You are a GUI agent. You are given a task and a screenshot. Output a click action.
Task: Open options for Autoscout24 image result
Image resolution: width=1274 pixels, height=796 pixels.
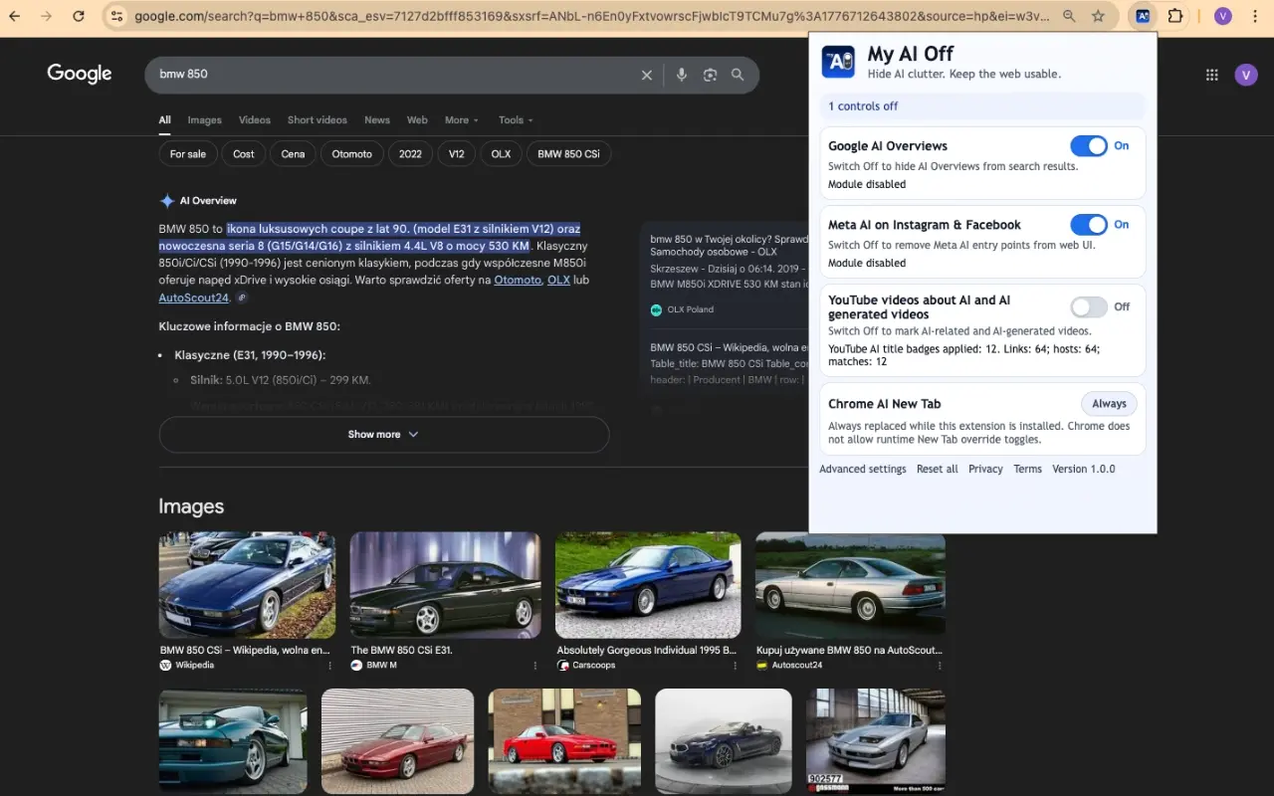[x=940, y=666]
